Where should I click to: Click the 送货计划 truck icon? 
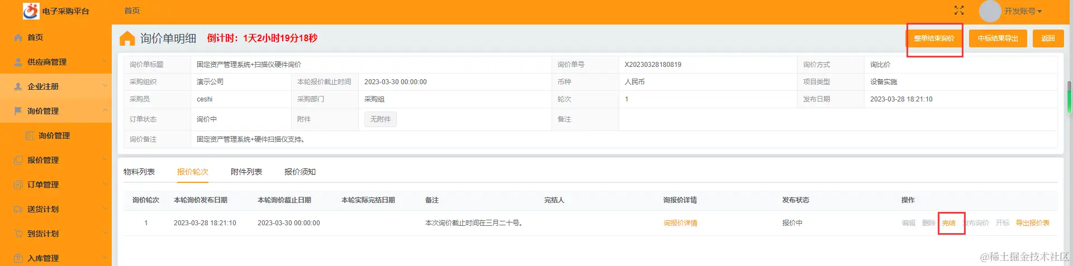tap(18, 209)
